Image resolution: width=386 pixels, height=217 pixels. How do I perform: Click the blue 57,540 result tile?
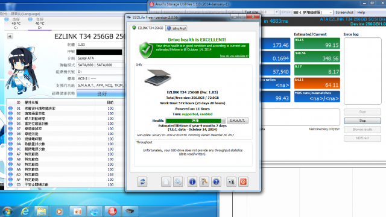point(276,70)
